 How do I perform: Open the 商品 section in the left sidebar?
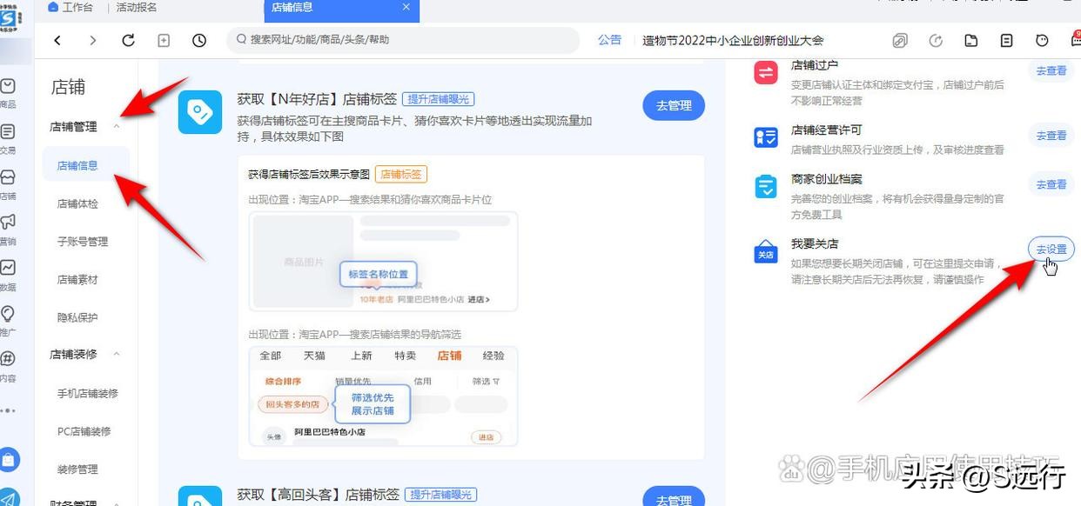click(x=10, y=87)
